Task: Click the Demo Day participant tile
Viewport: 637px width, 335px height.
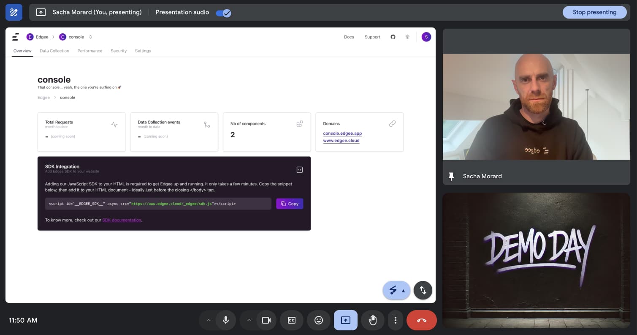Action: tap(536, 260)
